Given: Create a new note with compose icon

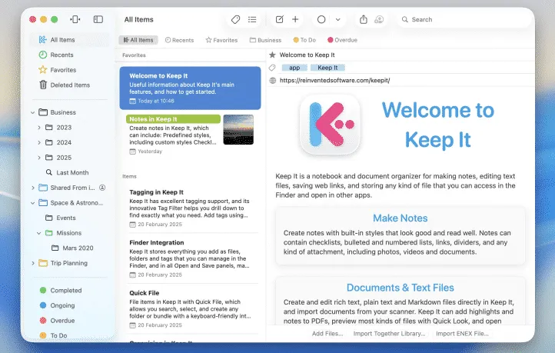Looking at the screenshot, I should [279, 19].
